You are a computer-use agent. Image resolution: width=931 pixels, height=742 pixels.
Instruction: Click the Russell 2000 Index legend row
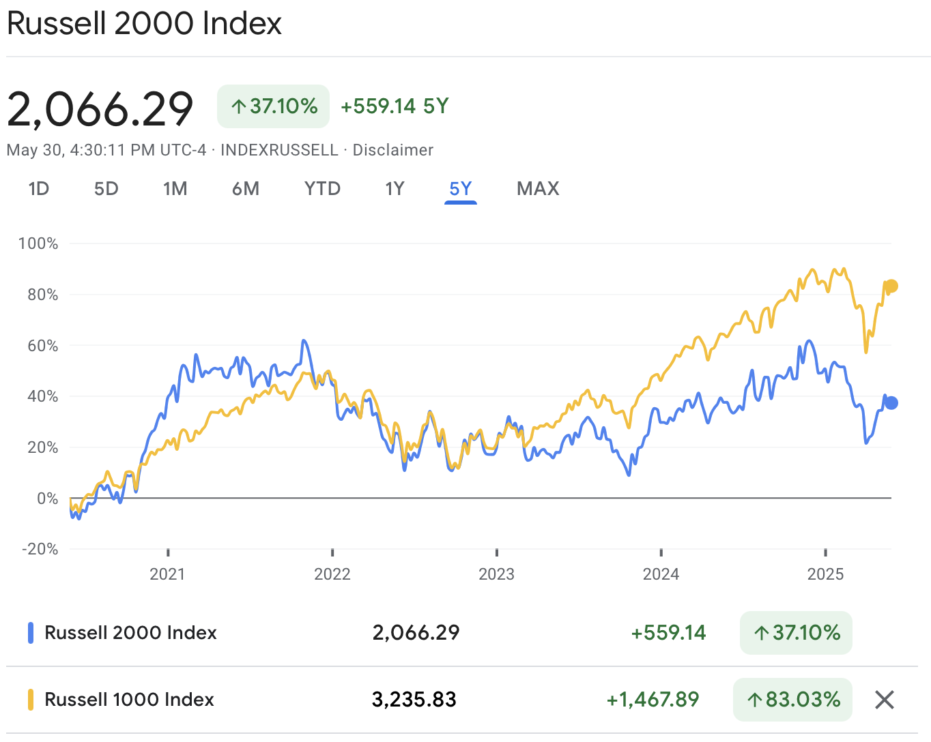(x=130, y=633)
